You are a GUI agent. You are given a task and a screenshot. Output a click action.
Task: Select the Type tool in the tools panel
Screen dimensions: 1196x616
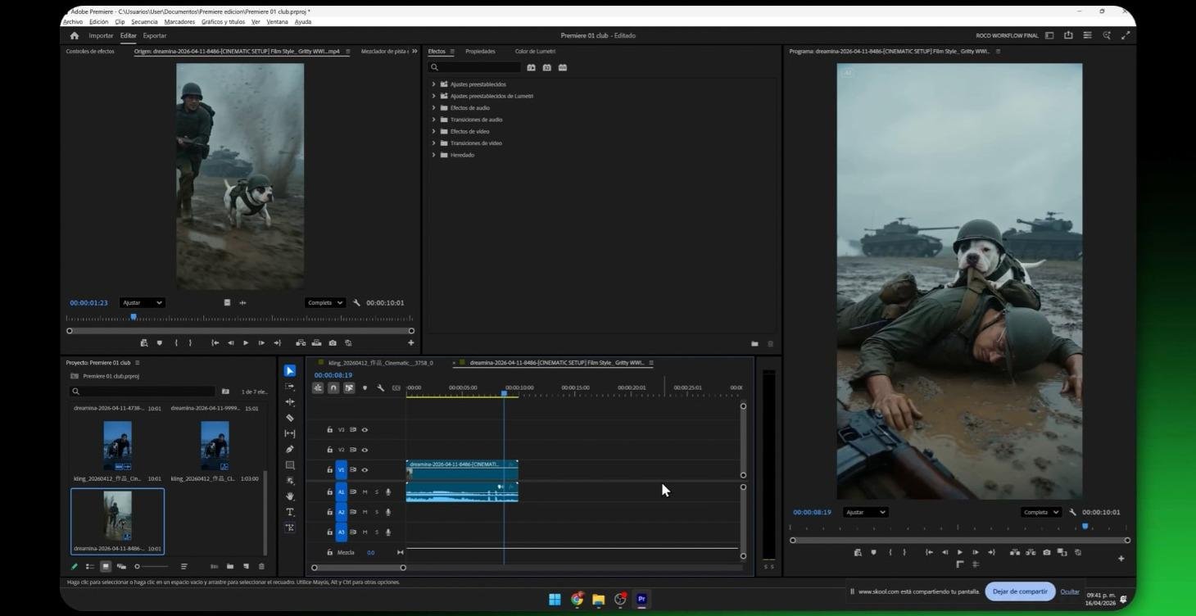click(290, 512)
